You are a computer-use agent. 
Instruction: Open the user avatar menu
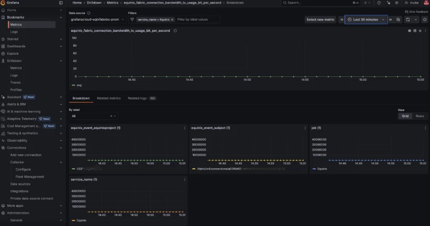pyautogui.click(x=426, y=3)
